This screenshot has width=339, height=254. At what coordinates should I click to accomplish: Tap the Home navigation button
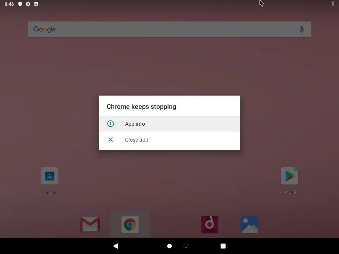(x=169, y=246)
